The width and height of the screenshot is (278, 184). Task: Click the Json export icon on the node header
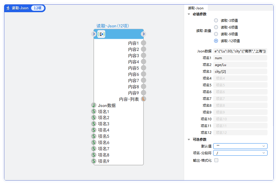[101, 34]
